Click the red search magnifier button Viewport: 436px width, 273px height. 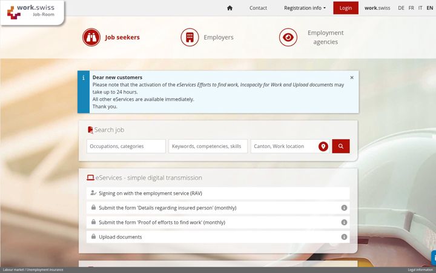pos(340,146)
